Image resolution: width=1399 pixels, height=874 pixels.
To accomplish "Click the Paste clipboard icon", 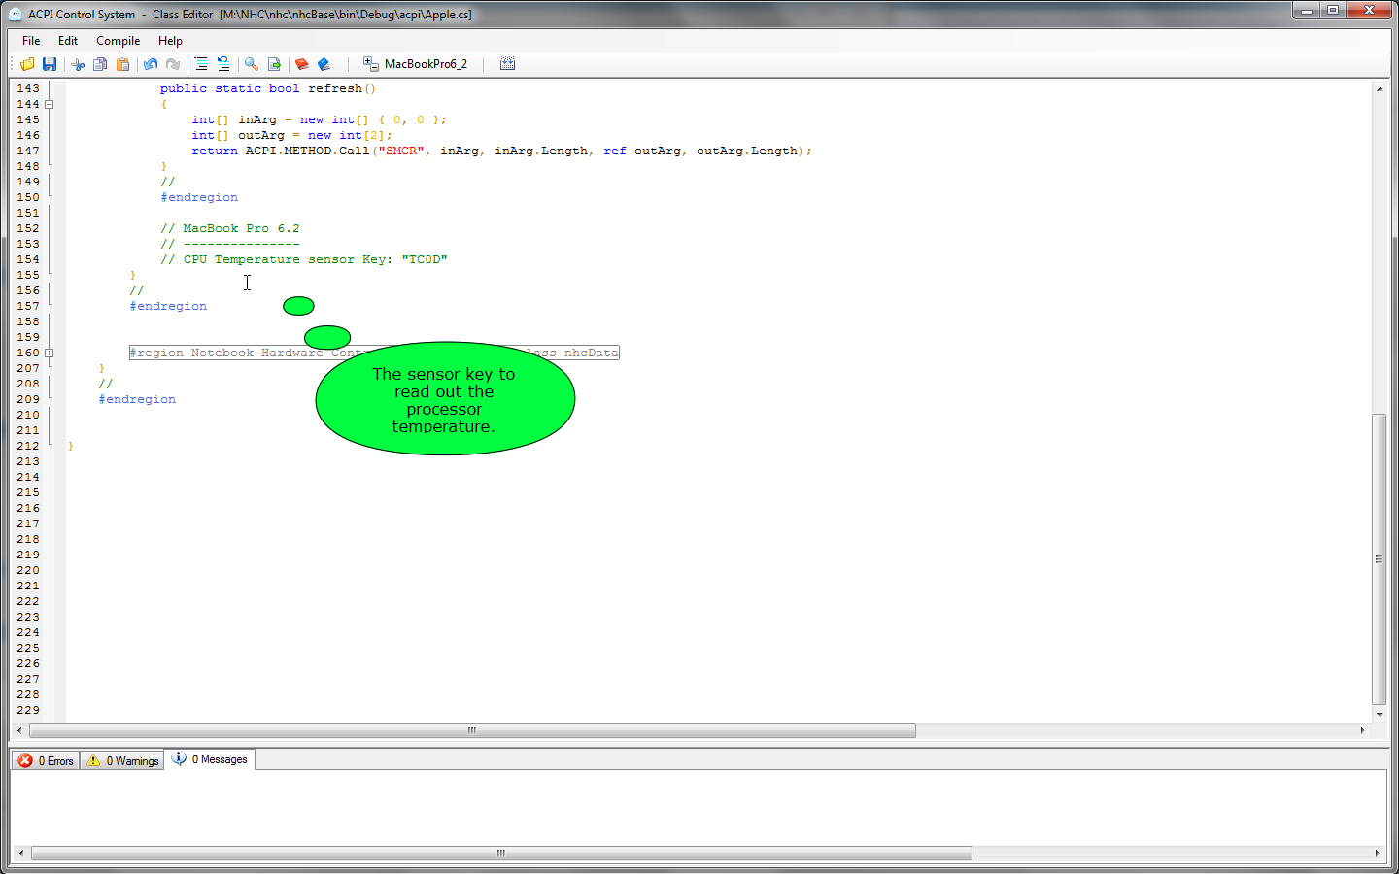I will (x=122, y=64).
